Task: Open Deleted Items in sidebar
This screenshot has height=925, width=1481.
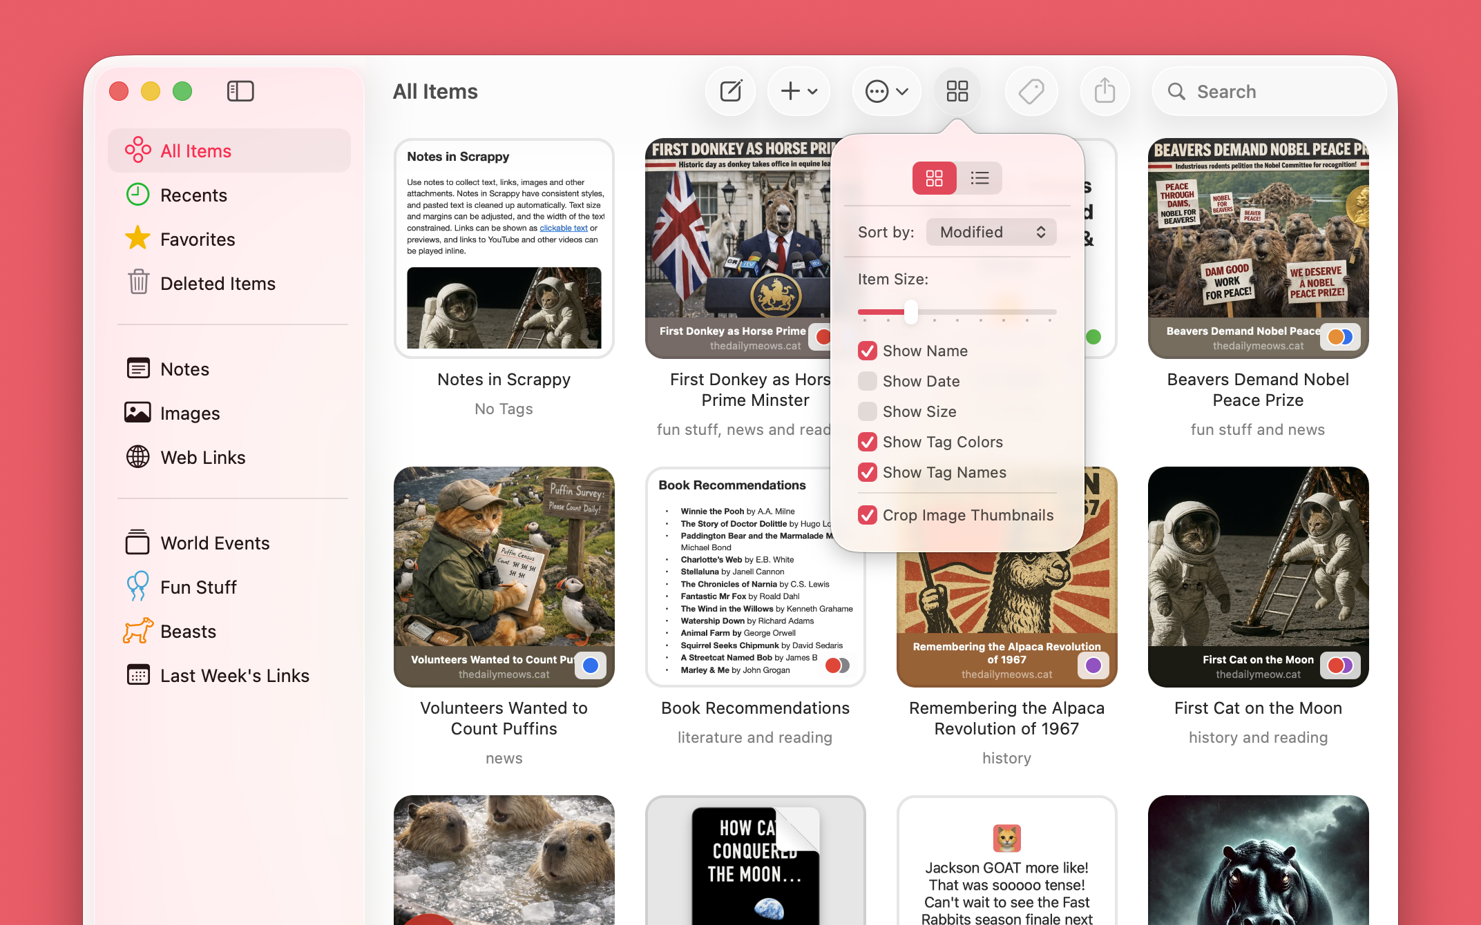Action: point(229,283)
